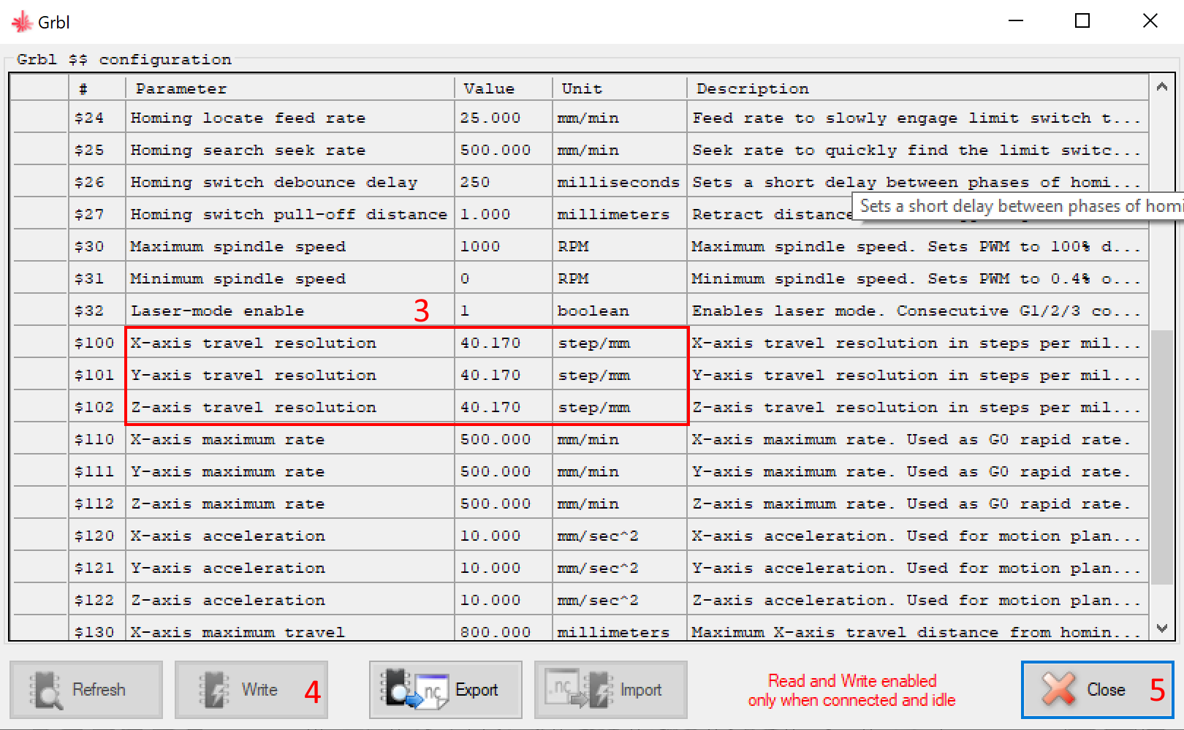Click the scrollbar down arrow of the table

point(1162,628)
